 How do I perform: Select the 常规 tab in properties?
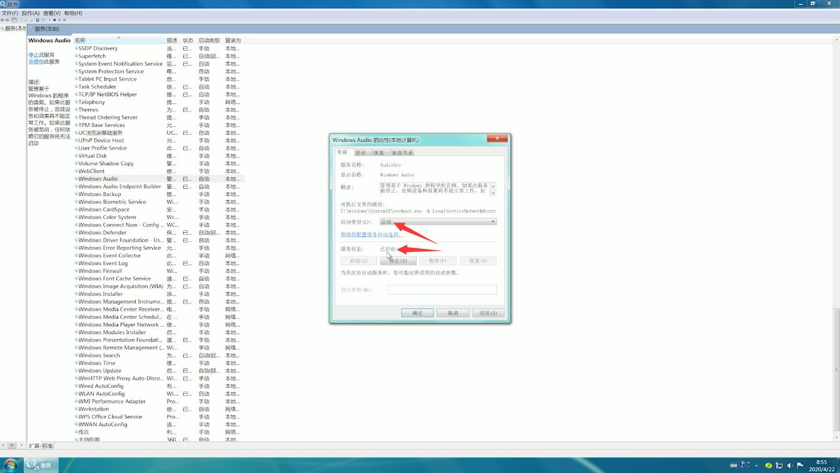342,152
